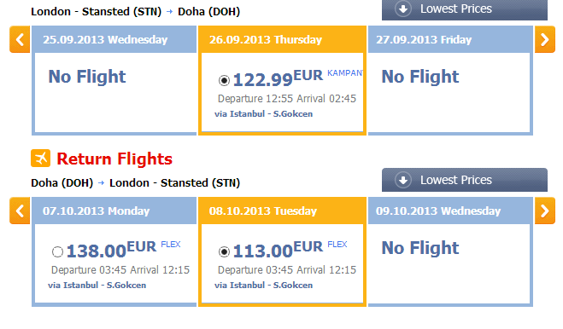Switch to 27.09.2013 Friday date tab

(450, 39)
